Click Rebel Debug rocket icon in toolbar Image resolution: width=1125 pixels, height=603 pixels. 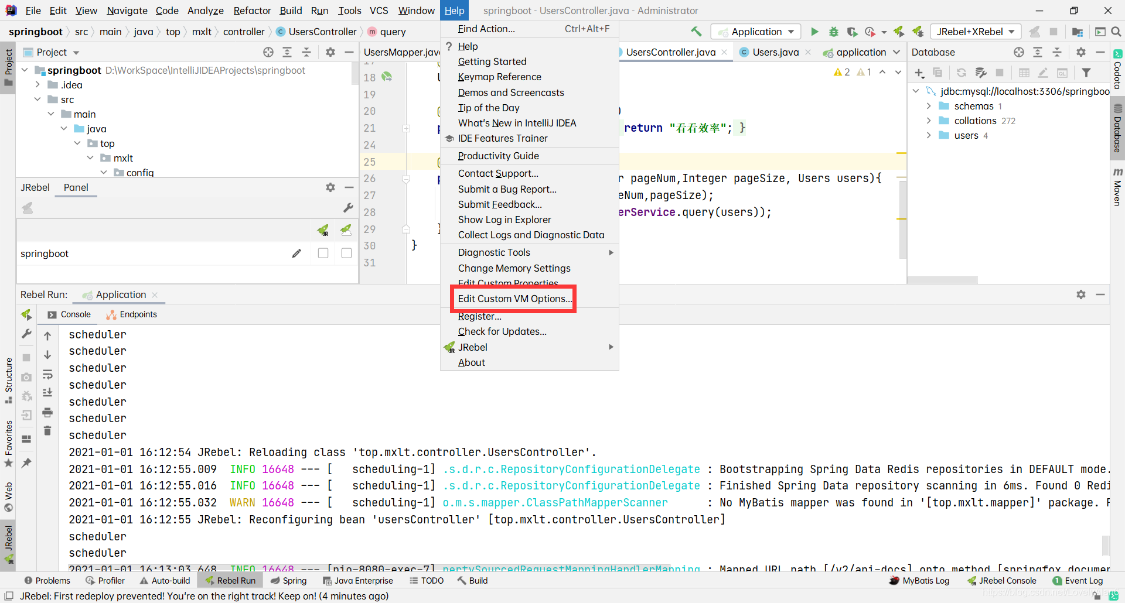[918, 32]
